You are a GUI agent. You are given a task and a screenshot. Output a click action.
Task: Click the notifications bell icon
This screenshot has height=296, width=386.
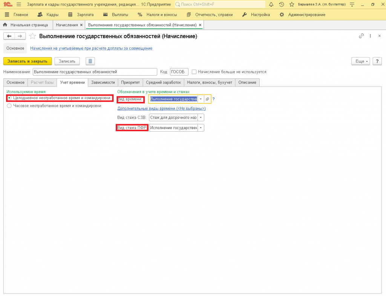click(x=271, y=5)
